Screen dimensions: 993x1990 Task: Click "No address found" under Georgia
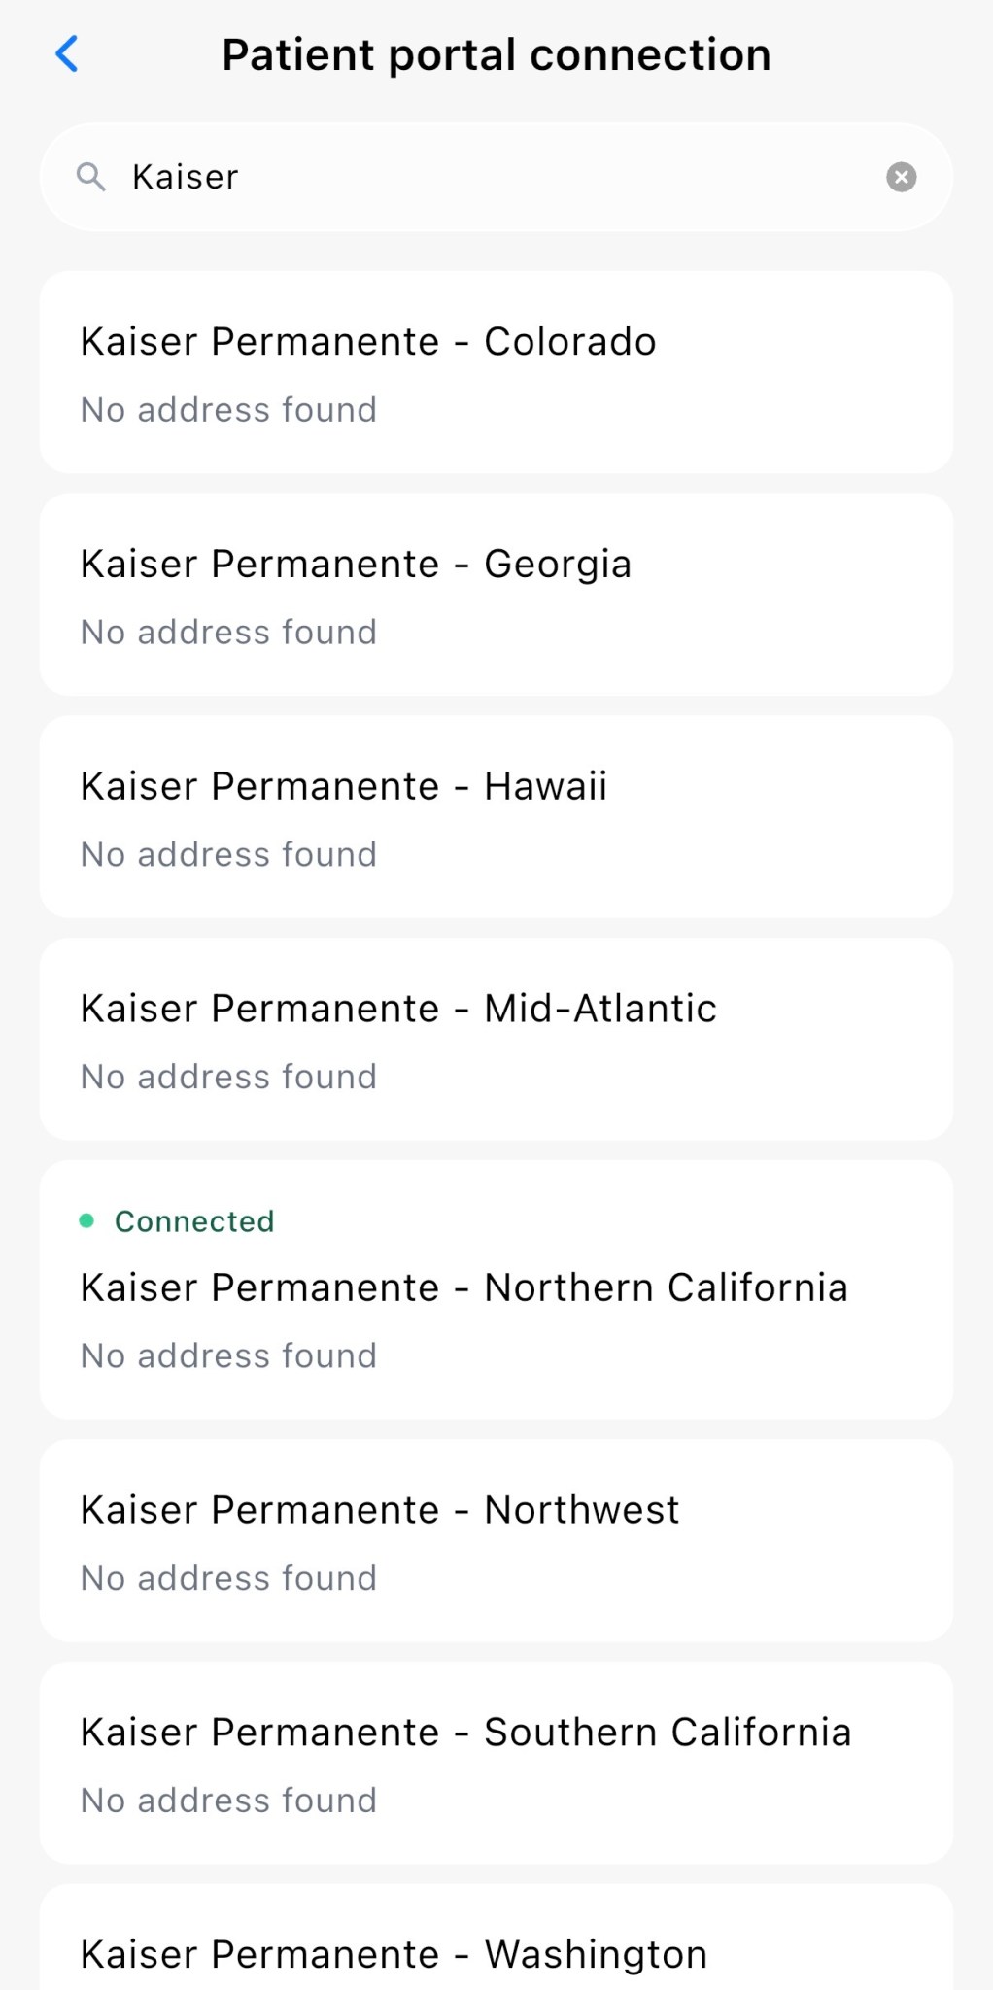[x=228, y=633]
